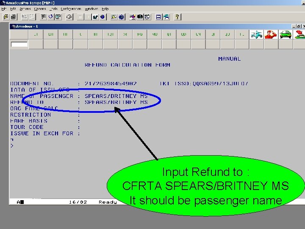Click the teal window layout icon before help
Screen dimensions: 305x229
[166, 17]
